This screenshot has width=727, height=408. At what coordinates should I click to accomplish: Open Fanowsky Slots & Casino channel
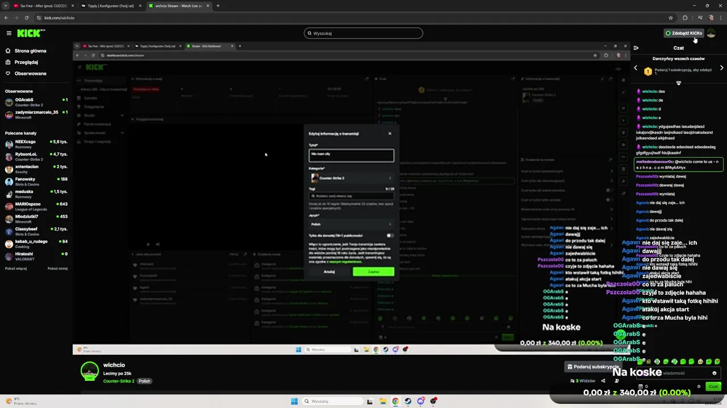pos(36,181)
